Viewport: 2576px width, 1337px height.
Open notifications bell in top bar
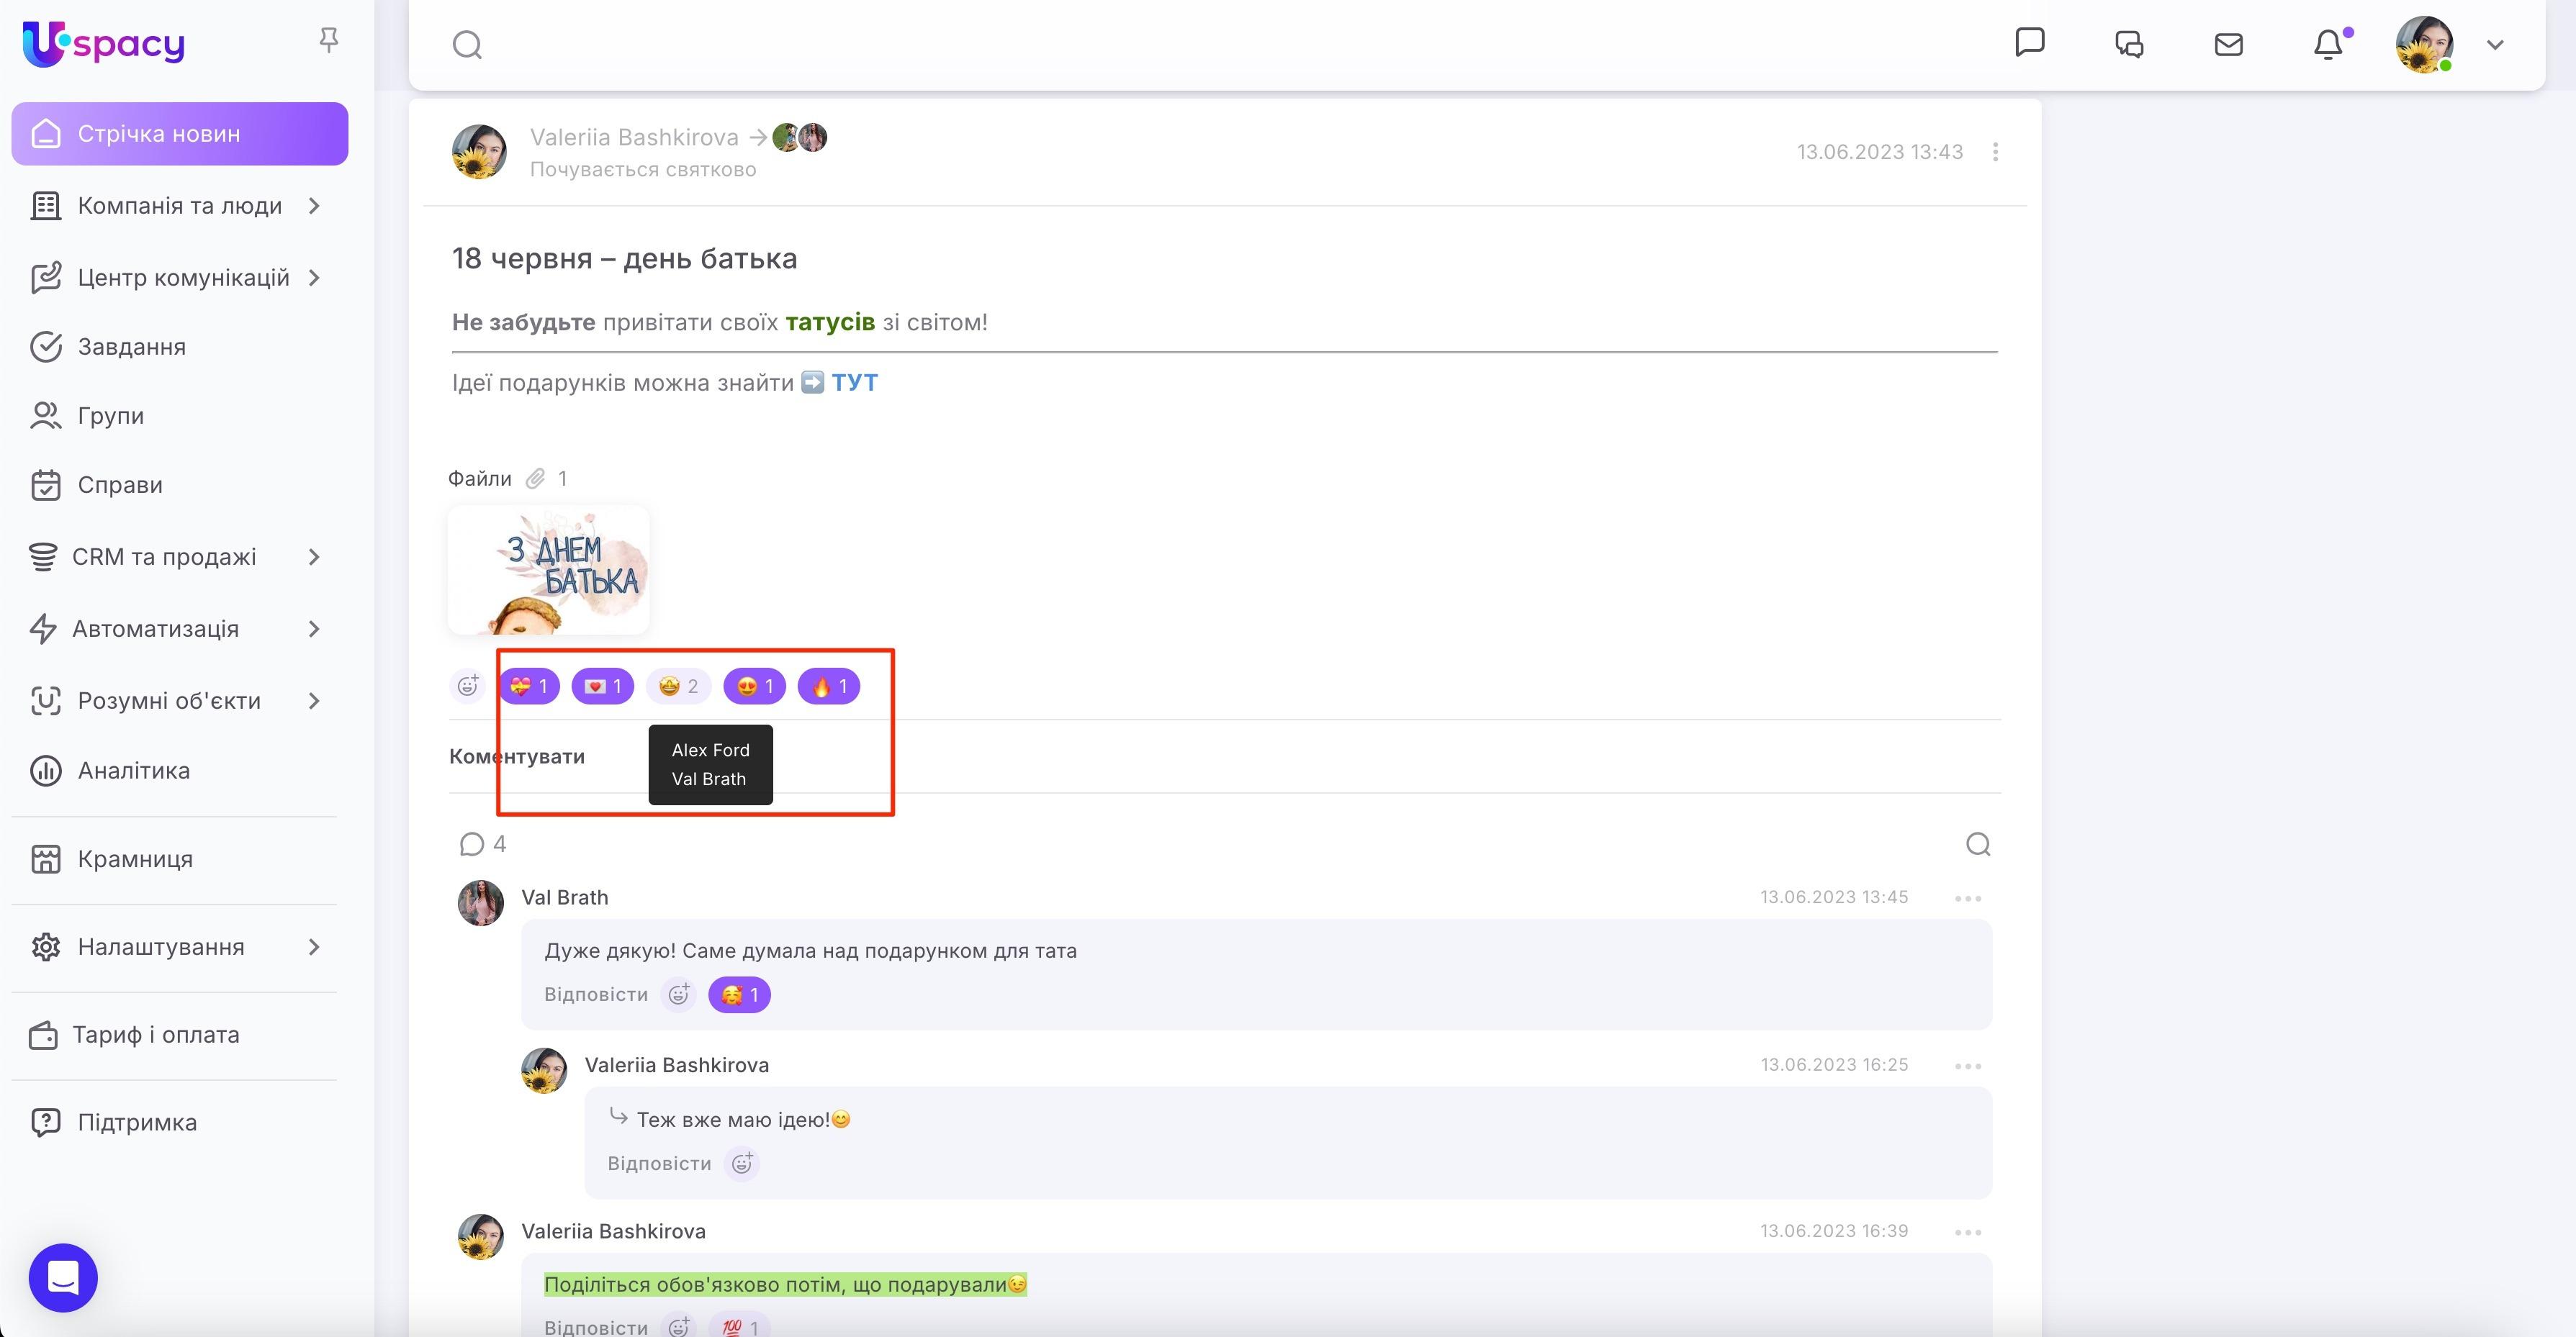2328,45
